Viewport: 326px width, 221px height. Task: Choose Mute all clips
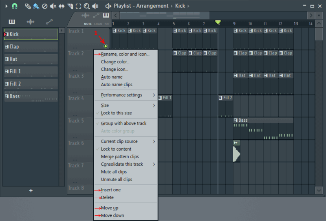126,172
